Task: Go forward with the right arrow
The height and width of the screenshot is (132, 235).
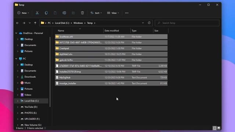Action: [x=24, y=23]
